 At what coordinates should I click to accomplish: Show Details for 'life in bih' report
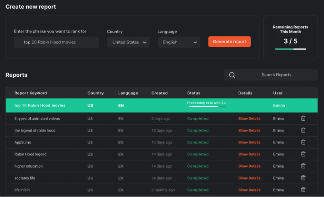pos(249,190)
